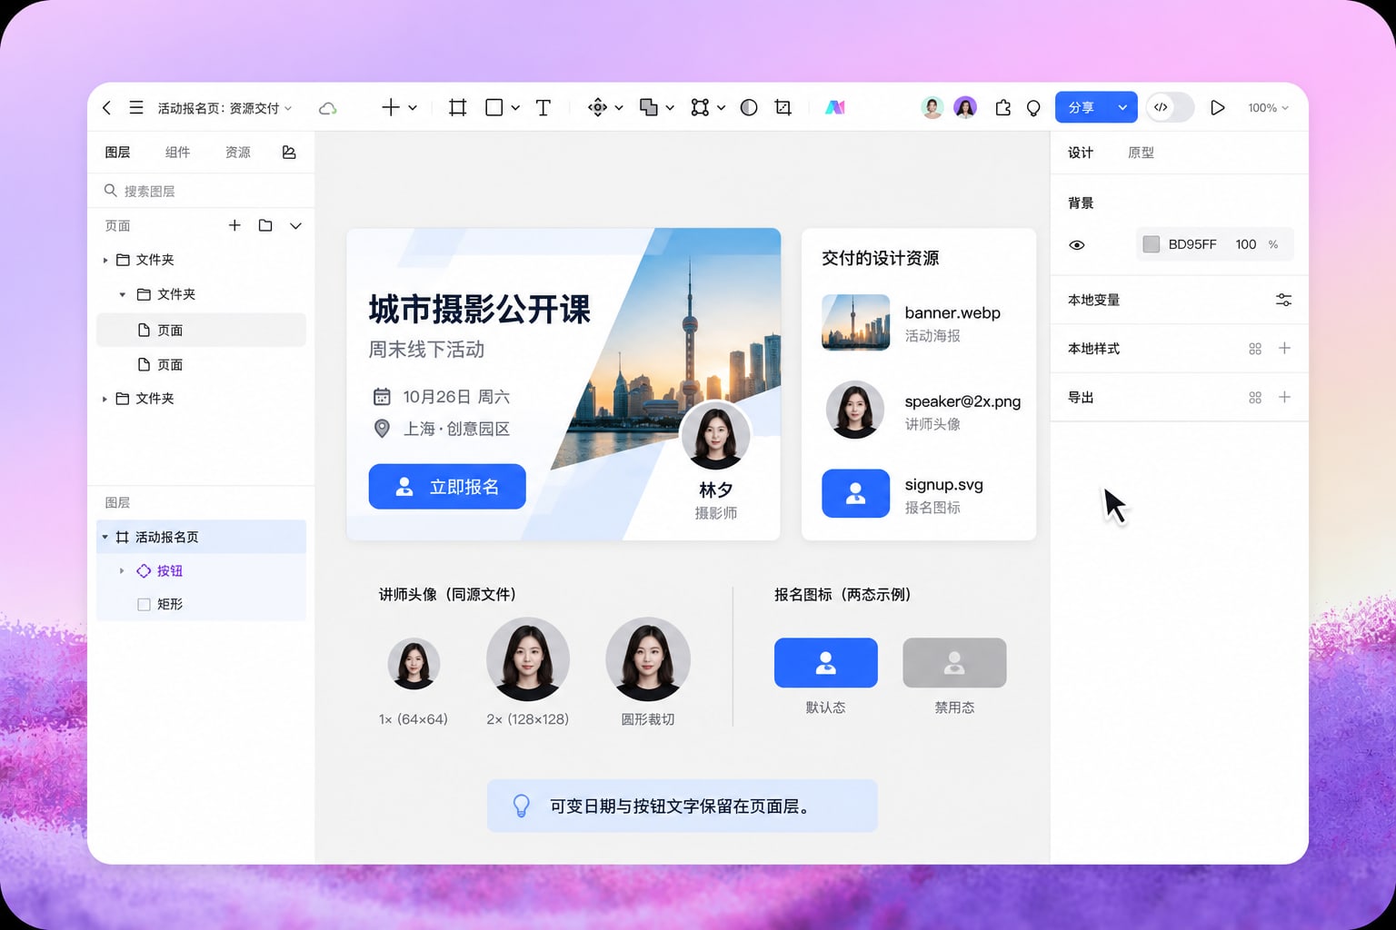Open the hamburger main menu
Image resolution: width=1396 pixels, height=930 pixels.
[x=136, y=107]
